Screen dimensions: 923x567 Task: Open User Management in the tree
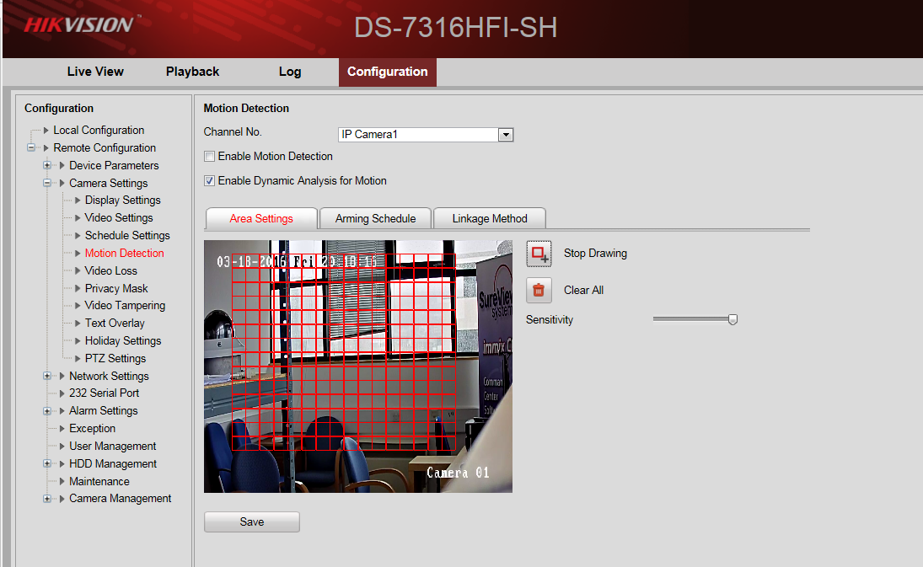[x=112, y=446]
